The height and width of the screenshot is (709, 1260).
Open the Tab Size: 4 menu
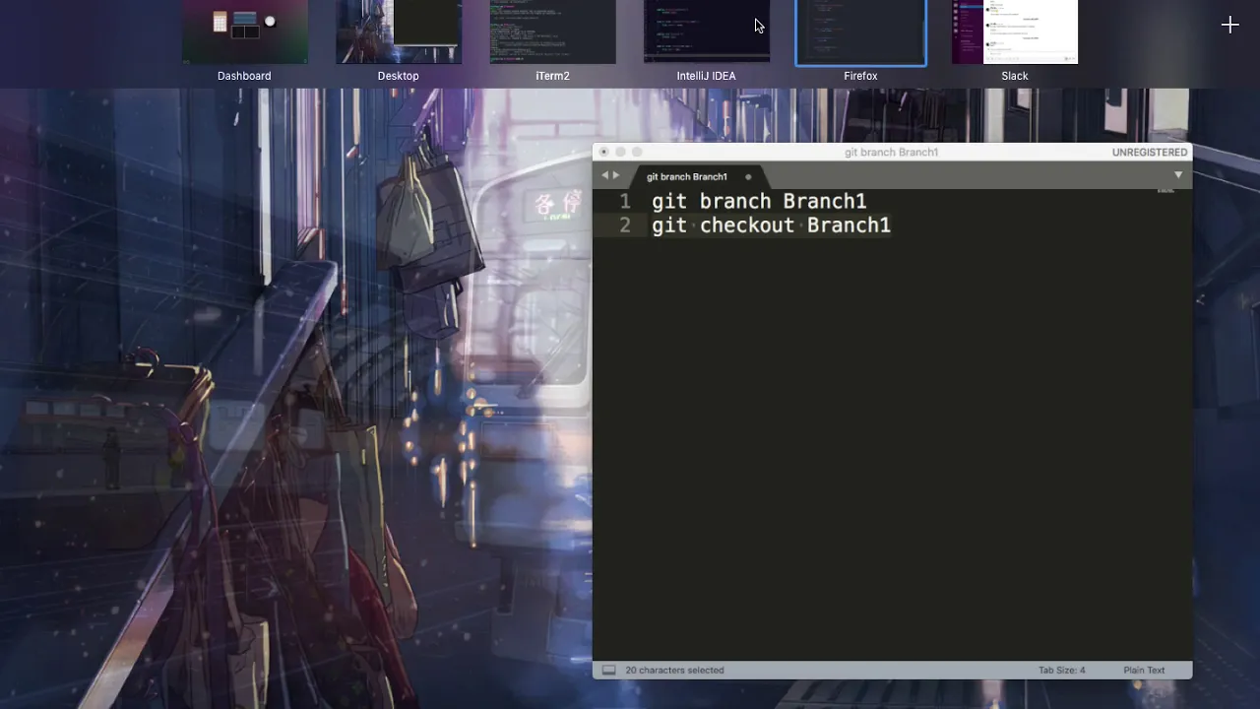1061,670
